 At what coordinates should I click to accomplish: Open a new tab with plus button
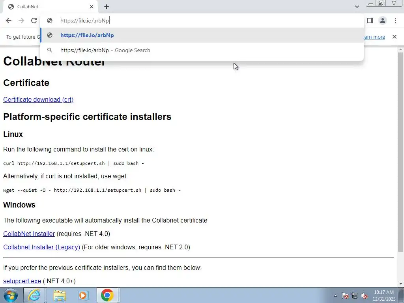tap(107, 7)
